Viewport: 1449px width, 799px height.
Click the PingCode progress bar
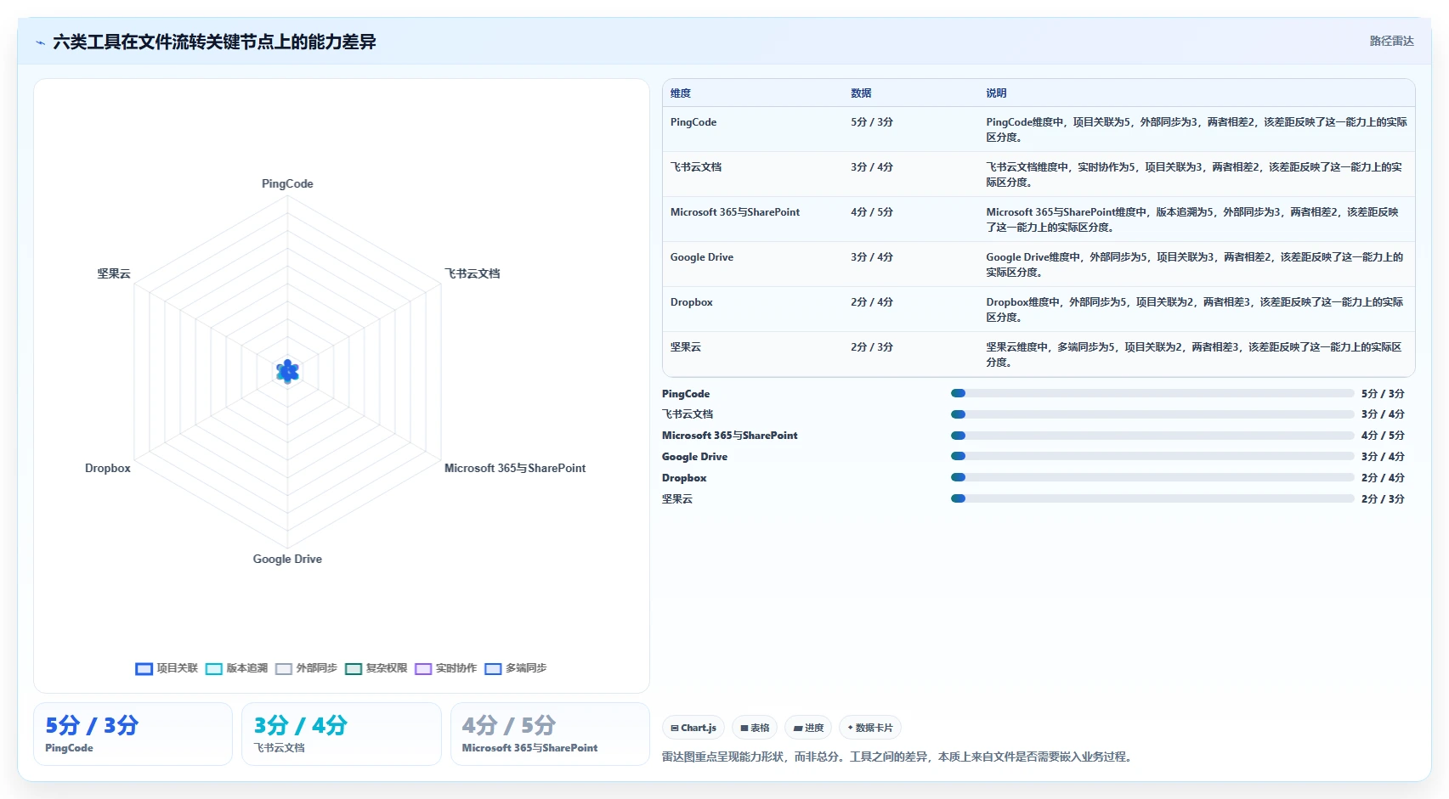click(1152, 393)
